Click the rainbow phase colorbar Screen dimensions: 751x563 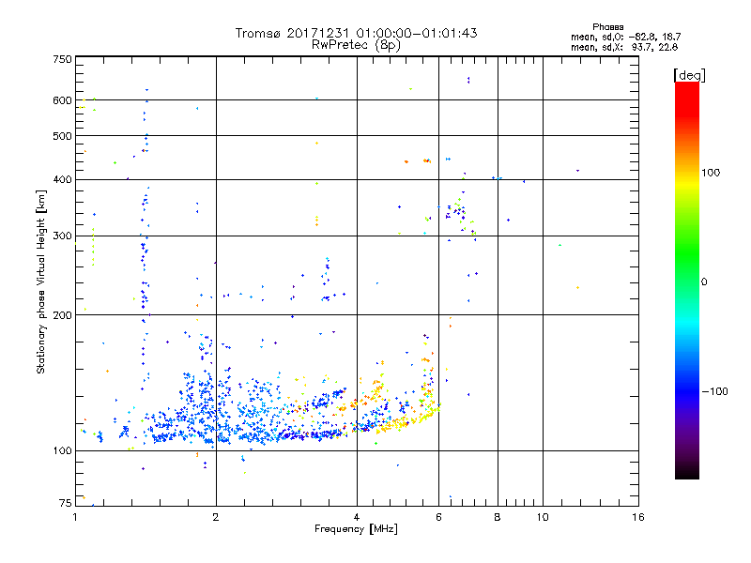pos(687,280)
